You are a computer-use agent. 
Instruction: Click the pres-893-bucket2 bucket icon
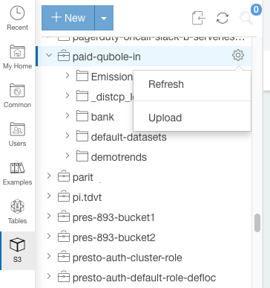point(64,236)
